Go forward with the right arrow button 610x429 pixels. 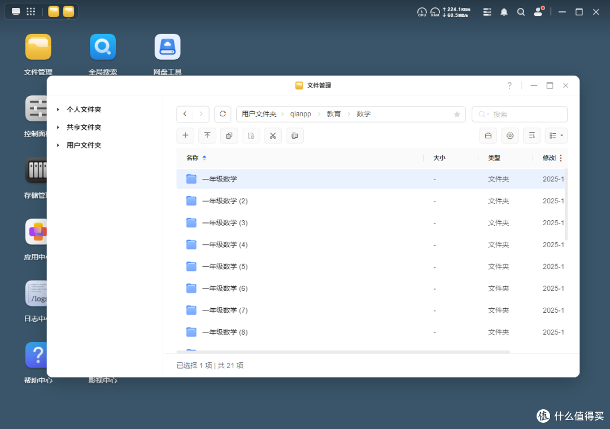click(201, 114)
